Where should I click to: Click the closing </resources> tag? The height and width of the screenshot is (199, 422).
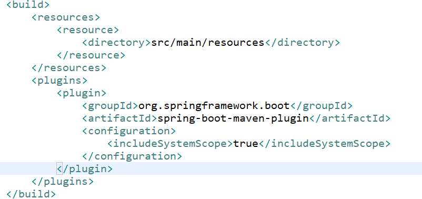point(69,68)
